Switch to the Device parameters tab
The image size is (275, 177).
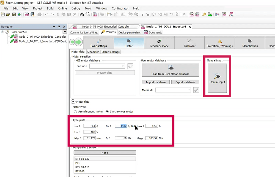[x=130, y=32]
